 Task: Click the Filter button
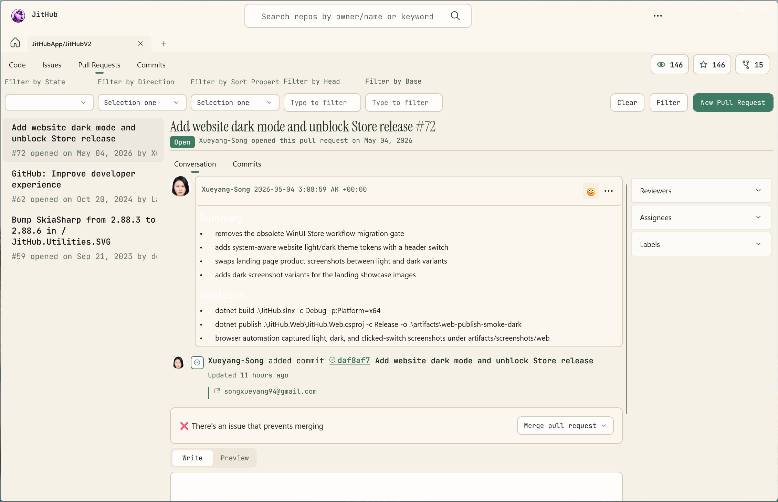coord(669,103)
